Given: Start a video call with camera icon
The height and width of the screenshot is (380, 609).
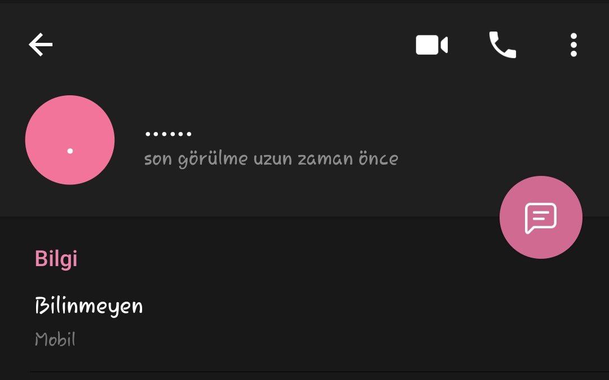Looking at the screenshot, I should coord(431,45).
